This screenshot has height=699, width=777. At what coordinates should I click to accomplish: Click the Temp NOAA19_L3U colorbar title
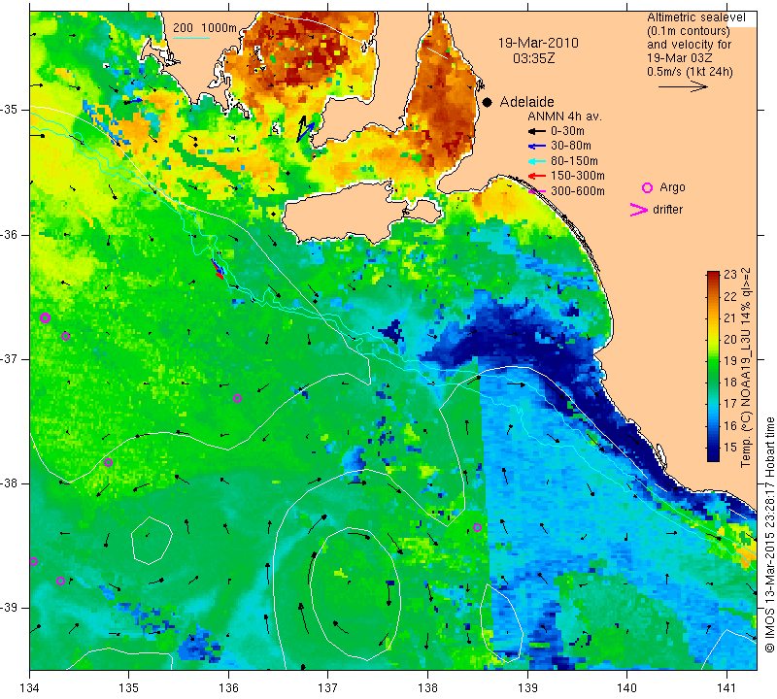pos(746,368)
